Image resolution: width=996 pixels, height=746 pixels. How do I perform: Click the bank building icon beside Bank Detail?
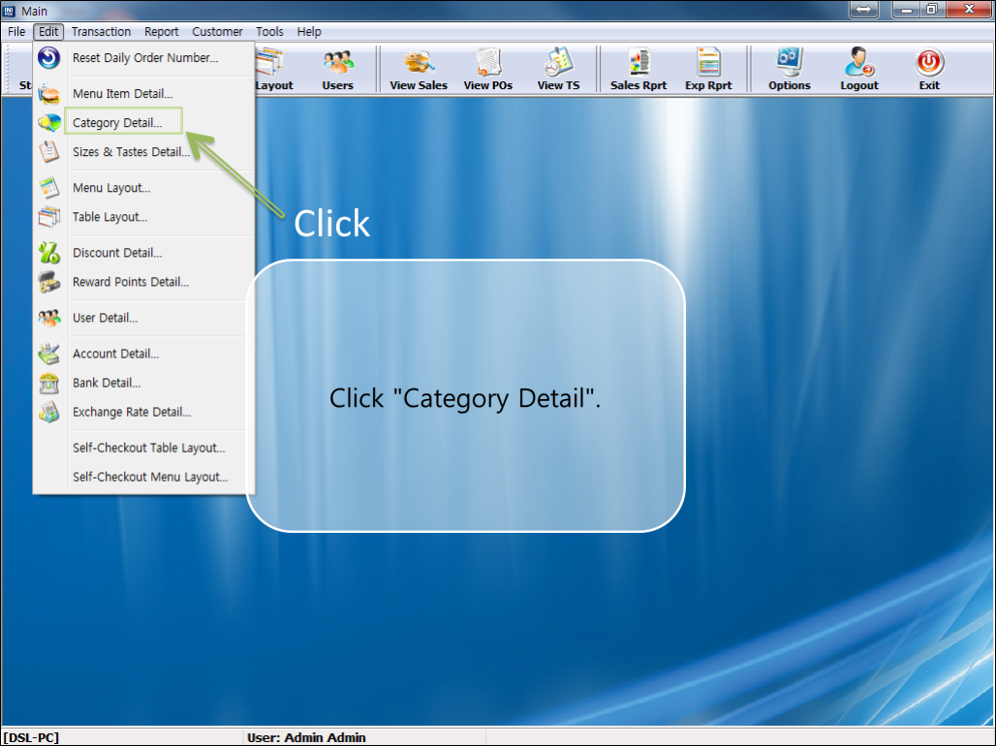coord(48,383)
